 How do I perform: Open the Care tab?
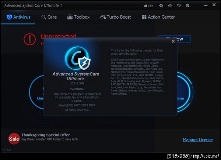click(49, 17)
